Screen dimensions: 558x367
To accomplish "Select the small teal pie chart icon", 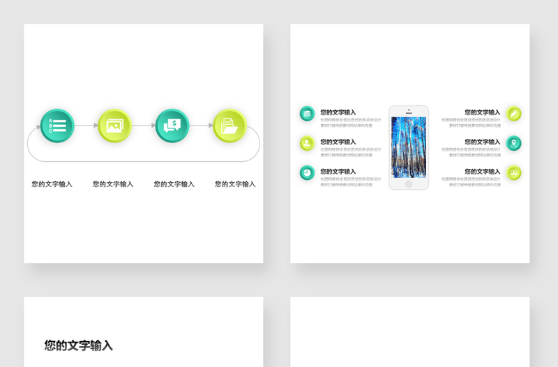I will point(307,172).
